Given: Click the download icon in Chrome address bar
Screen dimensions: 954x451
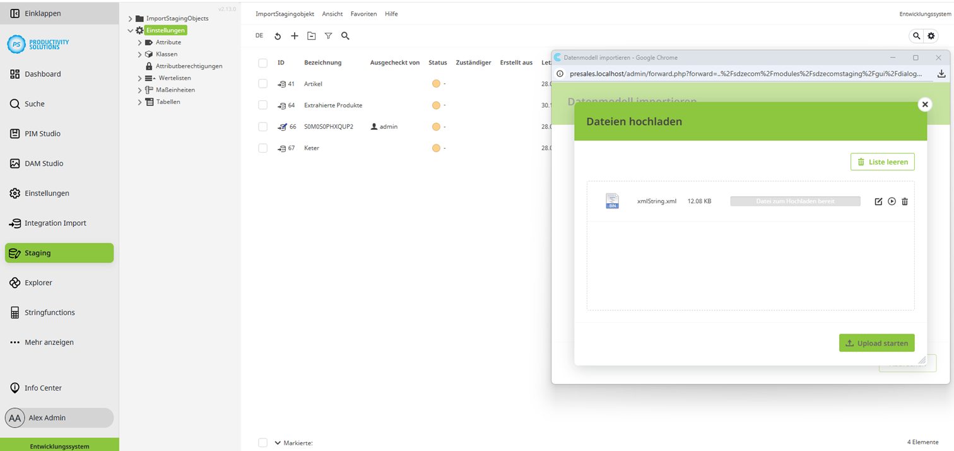Looking at the screenshot, I should click(x=941, y=74).
